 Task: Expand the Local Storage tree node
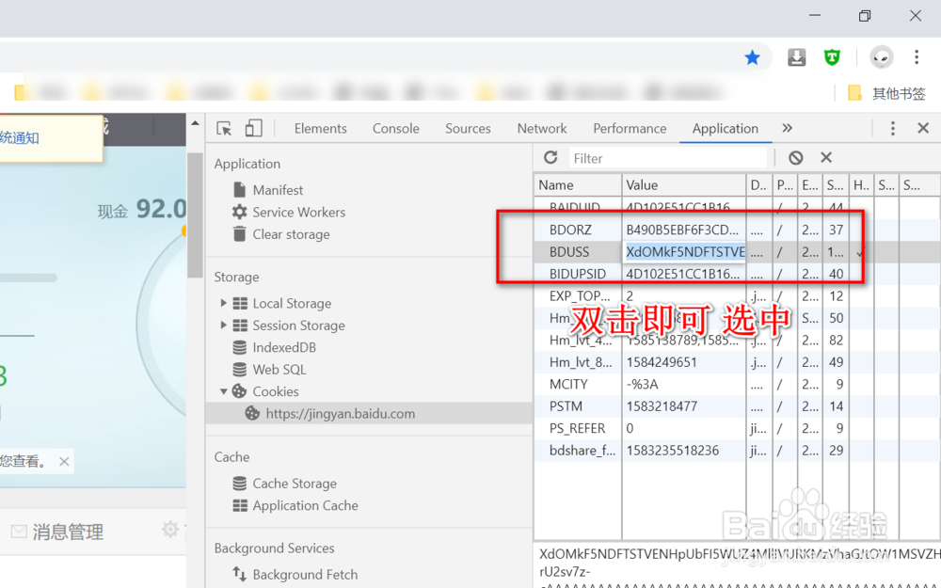[x=223, y=303]
